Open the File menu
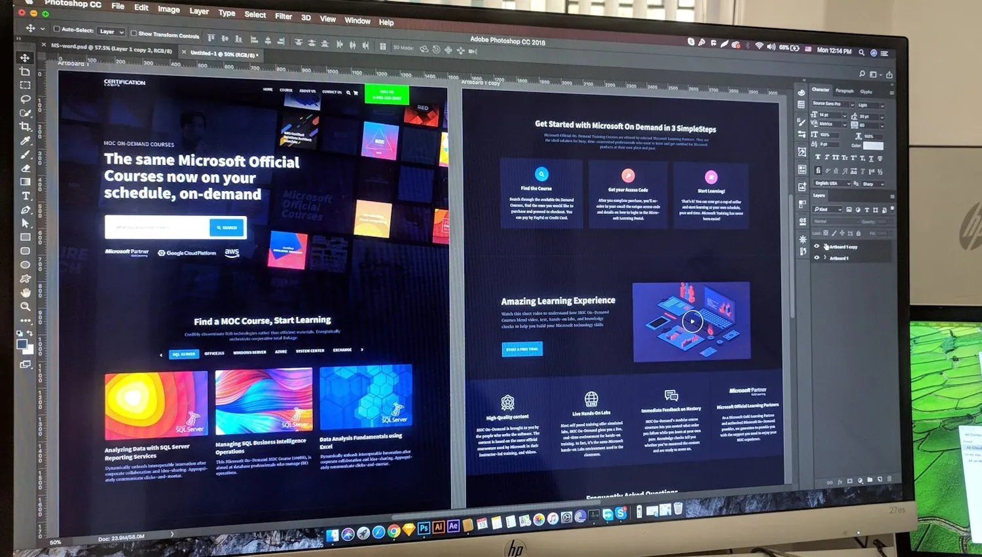The height and width of the screenshot is (557, 982). (x=118, y=6)
